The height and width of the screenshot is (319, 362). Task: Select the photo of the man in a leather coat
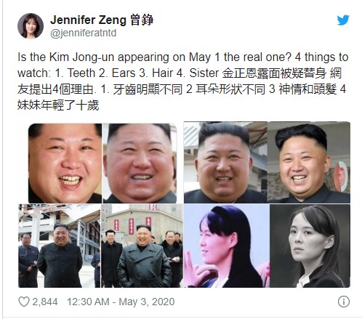[142, 246]
